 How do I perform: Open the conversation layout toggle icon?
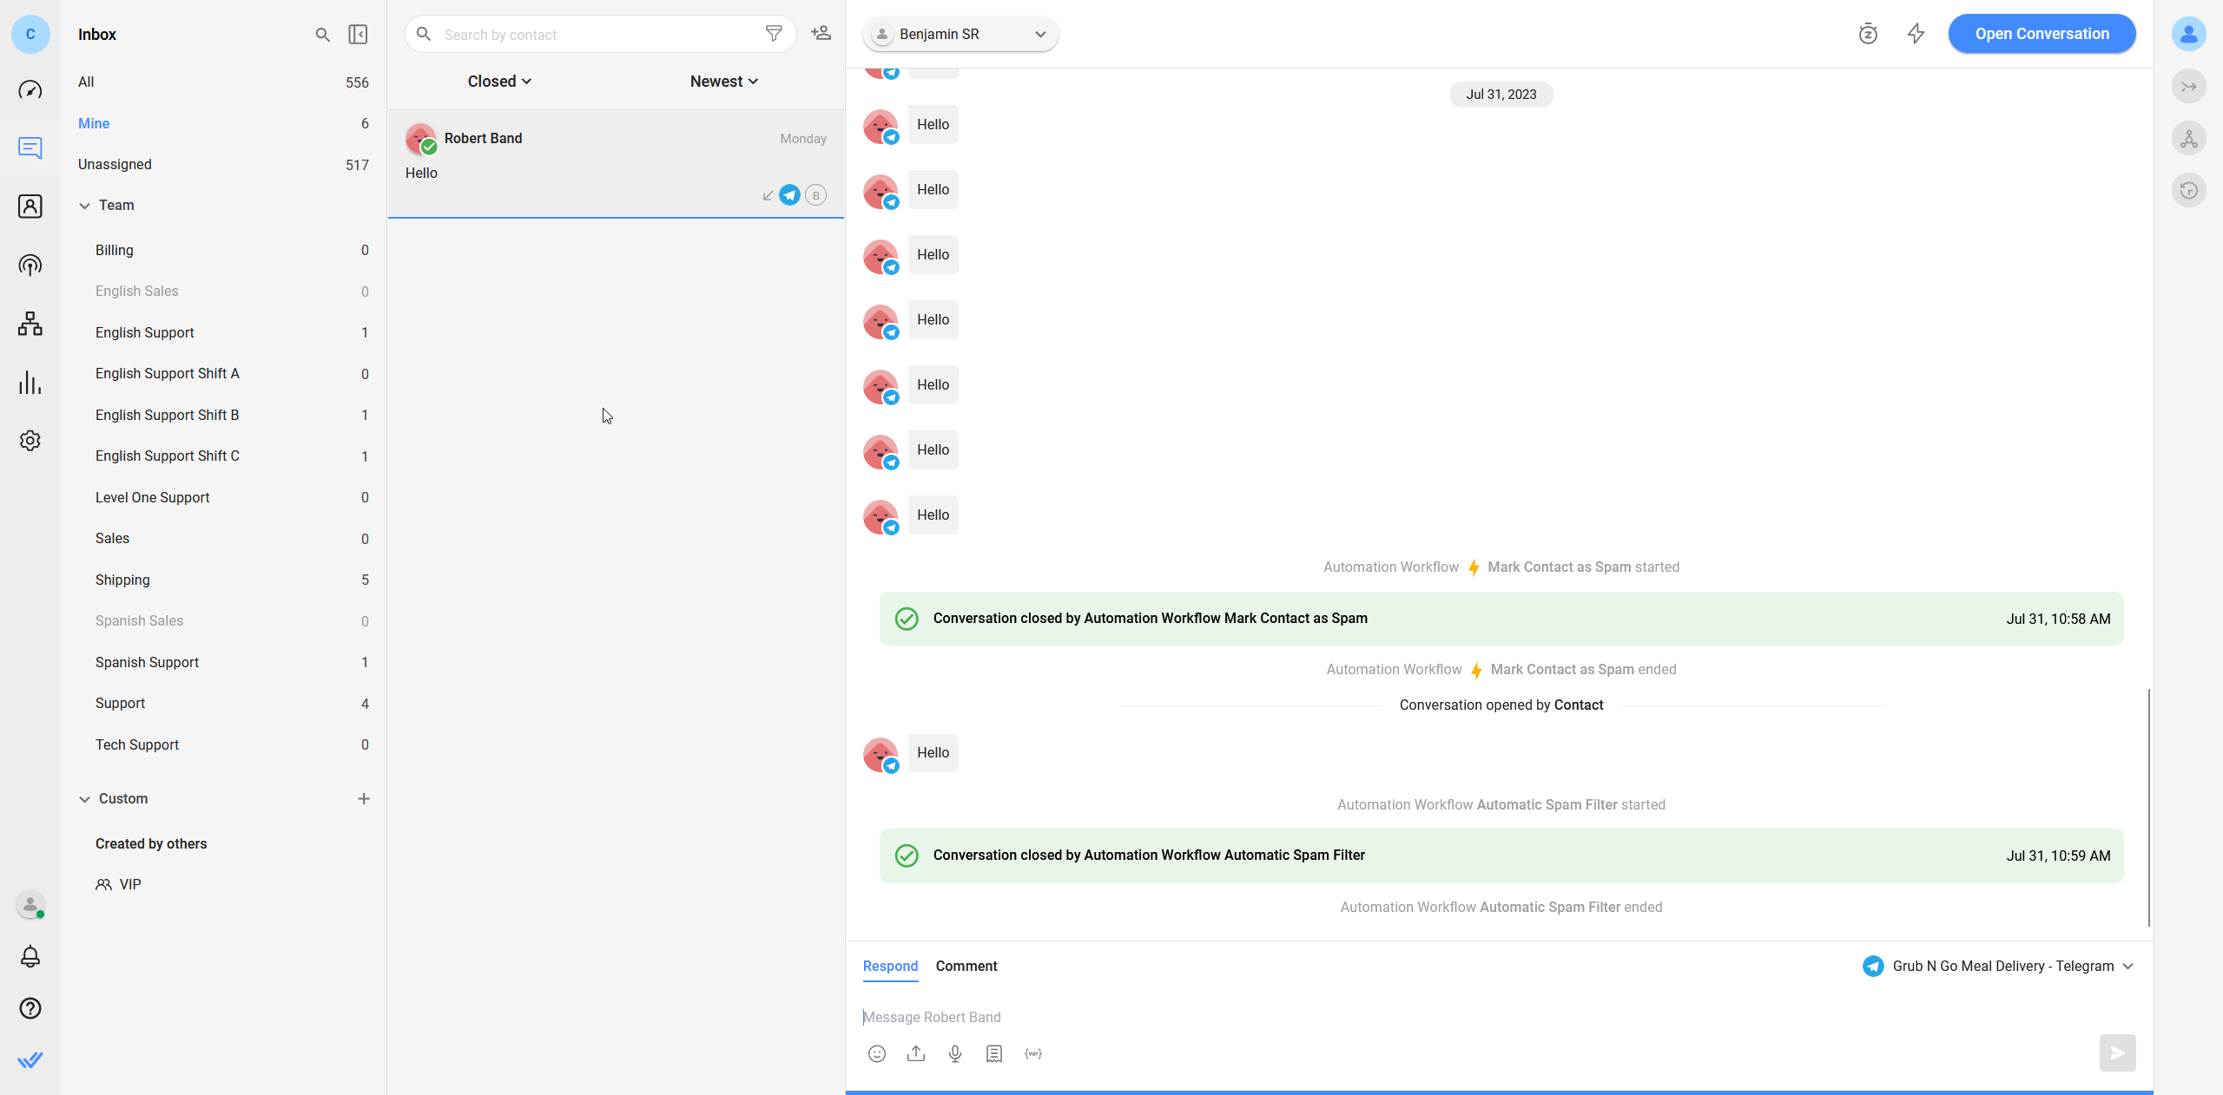pyautogui.click(x=357, y=34)
